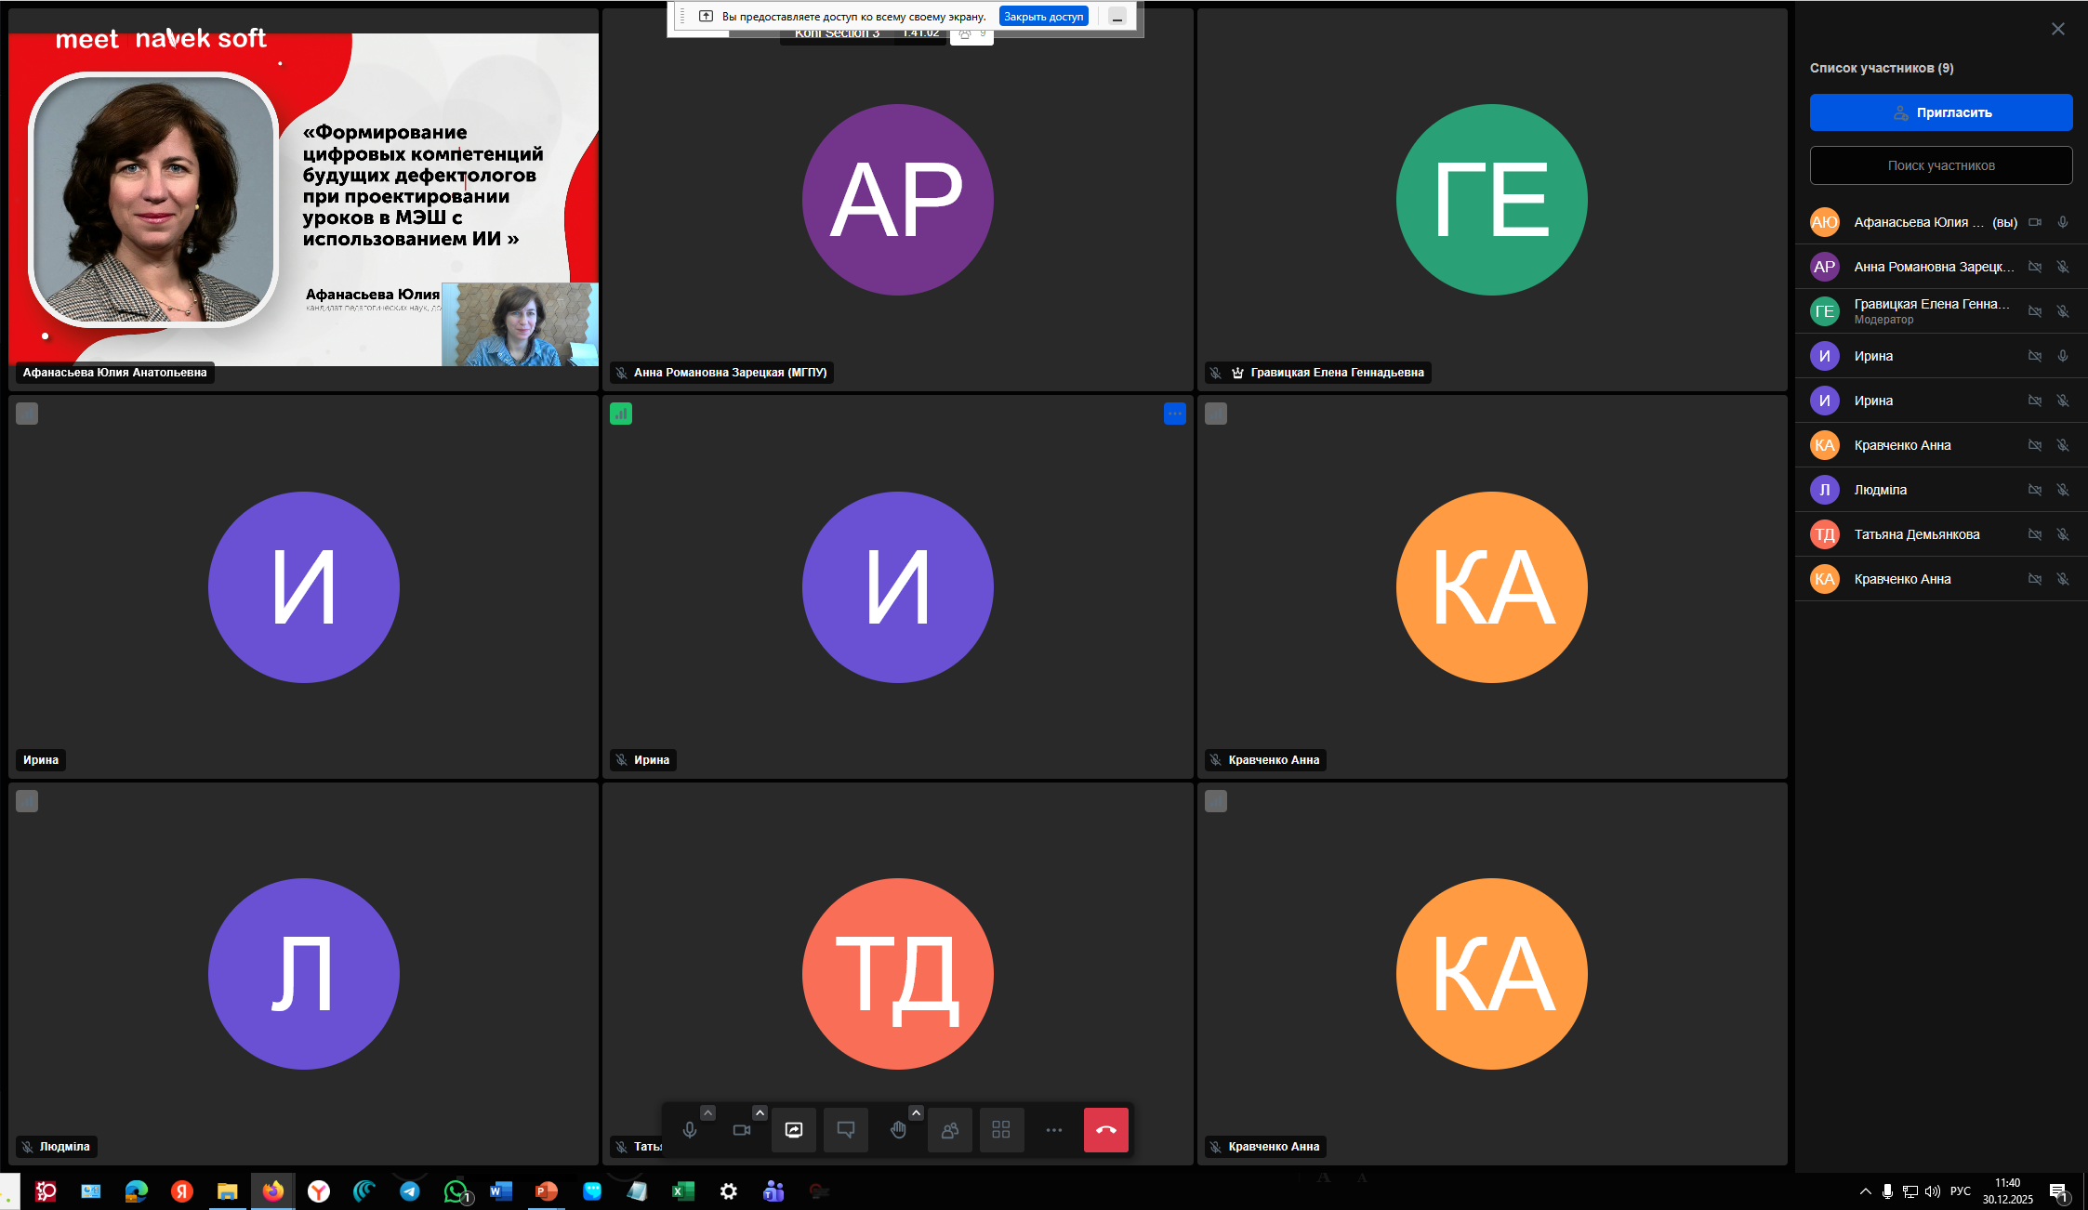Expand the microphone options chevron

point(708,1112)
